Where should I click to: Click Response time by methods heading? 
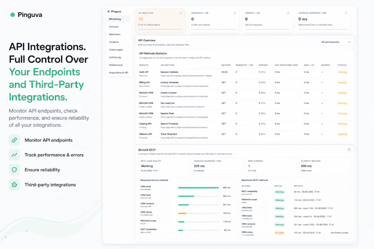[x=154, y=180]
